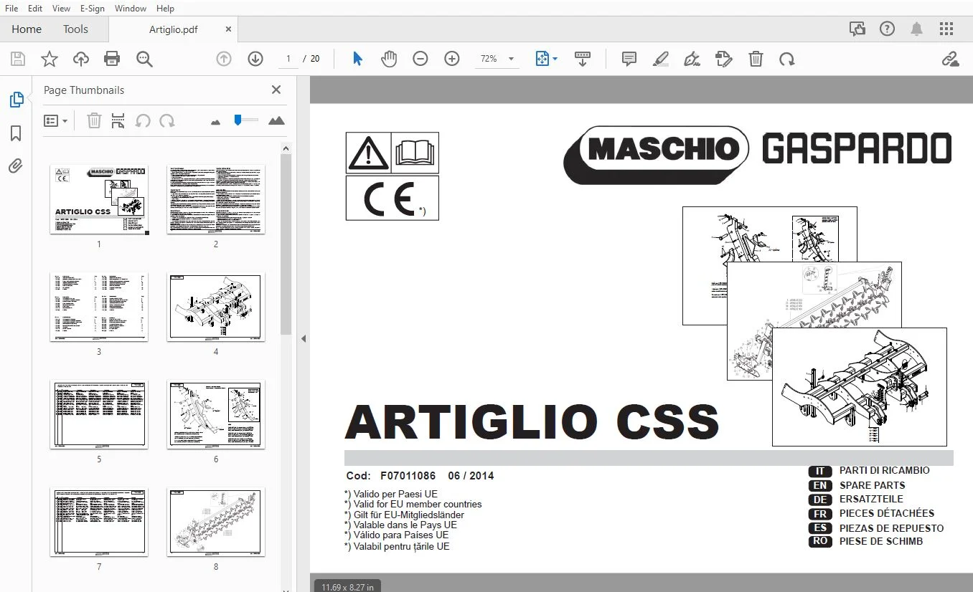The image size is (973, 592).
Task: Zoom out with the minus button
Action: click(x=420, y=59)
